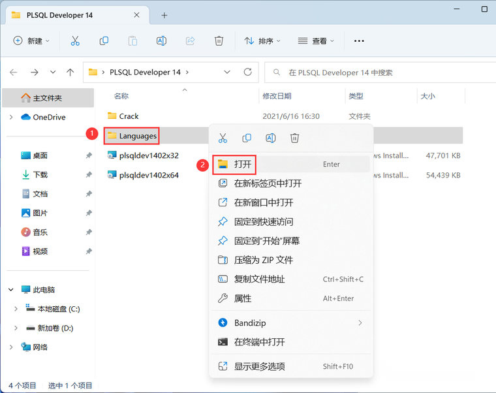Screen dimensions: 496x393
Task: Click the search box for PLSQL Developer 14
Action: point(380,72)
